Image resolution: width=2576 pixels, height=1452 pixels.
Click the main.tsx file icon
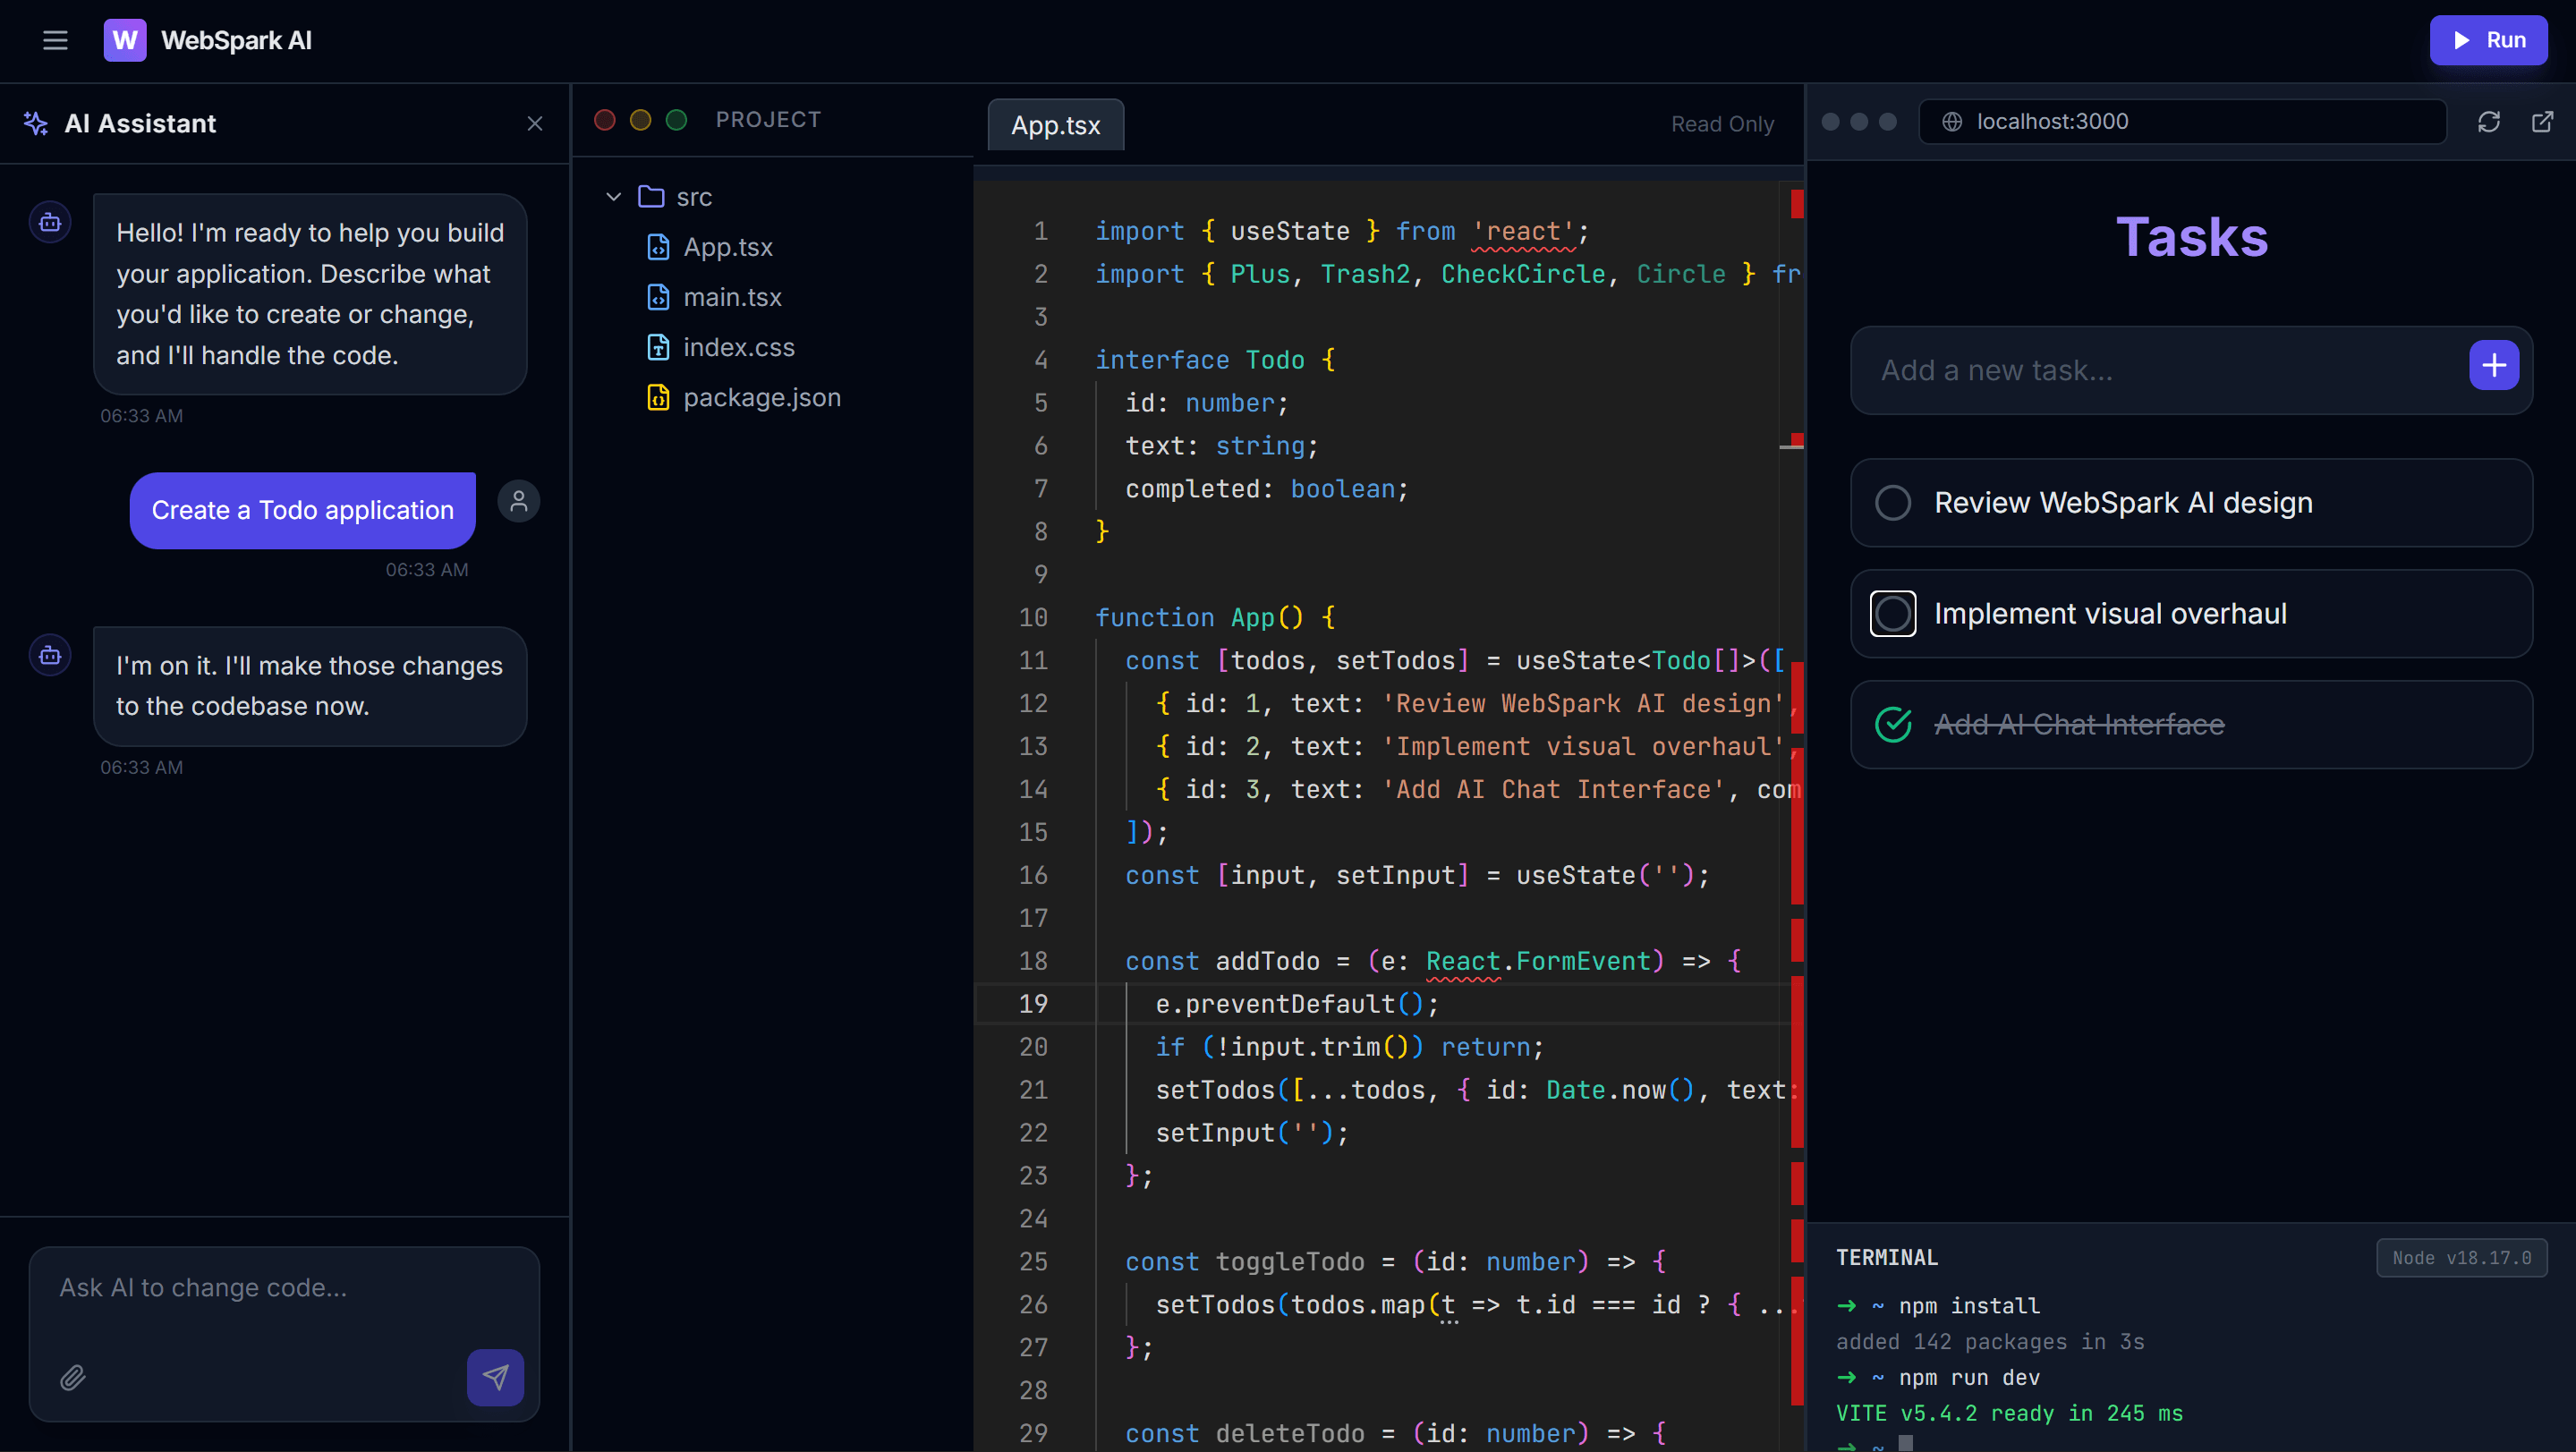tap(658, 297)
